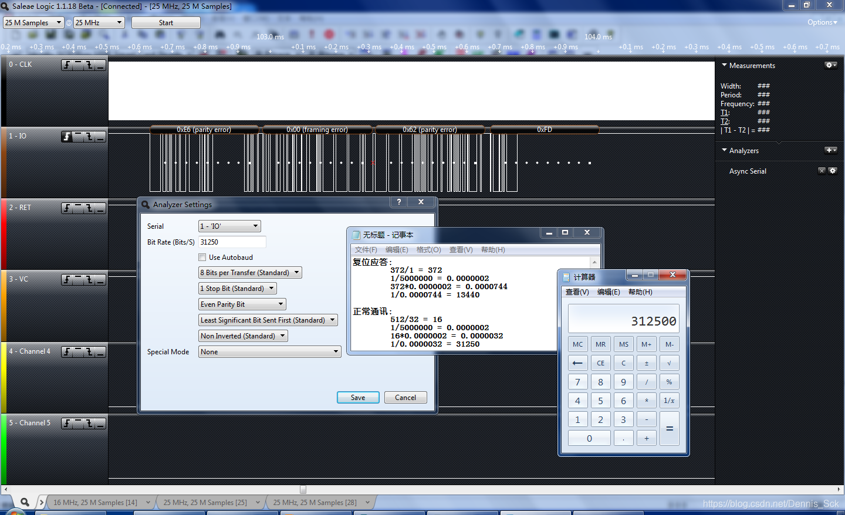Switch to 16 MHz, 25 M Samples [14] tab

(x=95, y=503)
